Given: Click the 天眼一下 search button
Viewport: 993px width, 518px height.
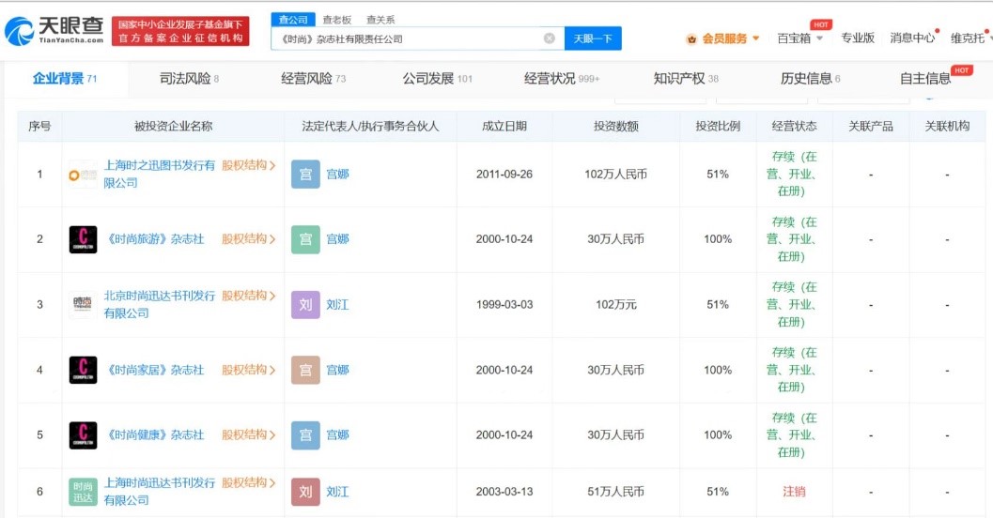Looking at the screenshot, I should tap(593, 38).
